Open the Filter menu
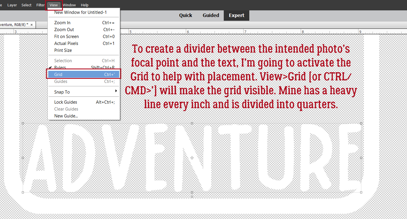407x219 pixels. pos(40,5)
